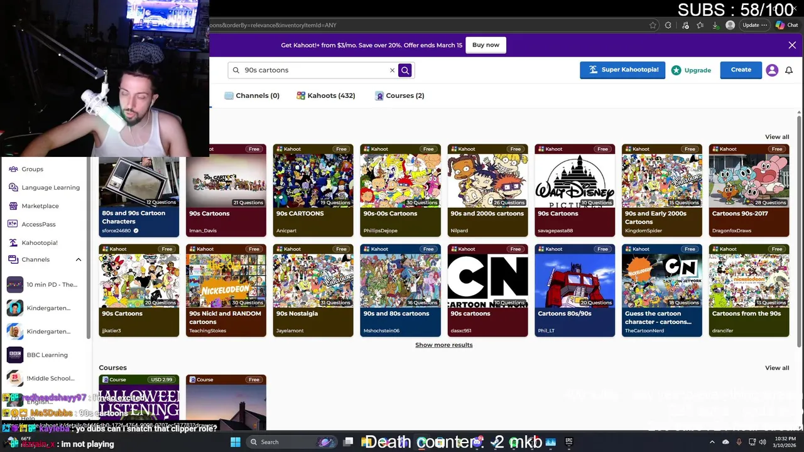This screenshot has height=452, width=804.
Task: Open 'Cartoons 90s-2017' kahoot
Action: [749, 191]
